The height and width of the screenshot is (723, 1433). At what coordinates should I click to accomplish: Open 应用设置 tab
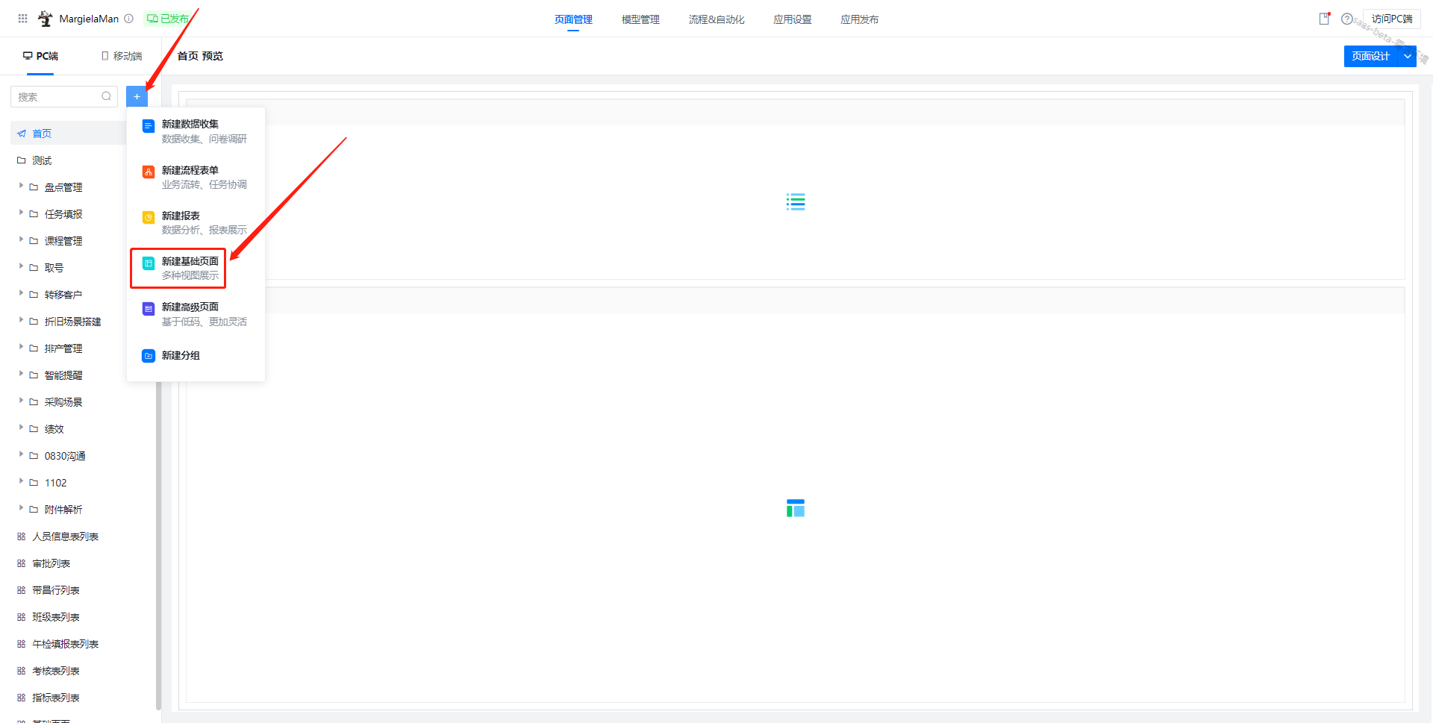[x=793, y=19]
